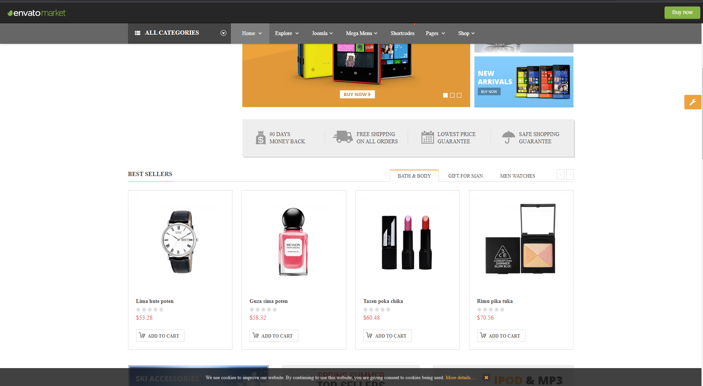
Task: Switch to the Bath & Body tab
Action: 414,176
